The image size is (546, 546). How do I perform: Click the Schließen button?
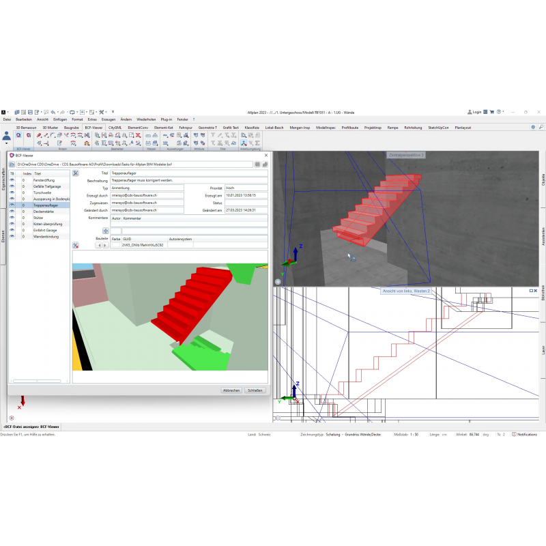[254, 390]
